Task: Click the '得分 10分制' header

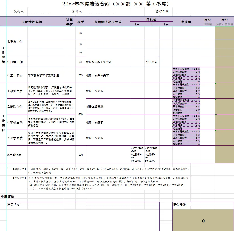Action: 207,22
